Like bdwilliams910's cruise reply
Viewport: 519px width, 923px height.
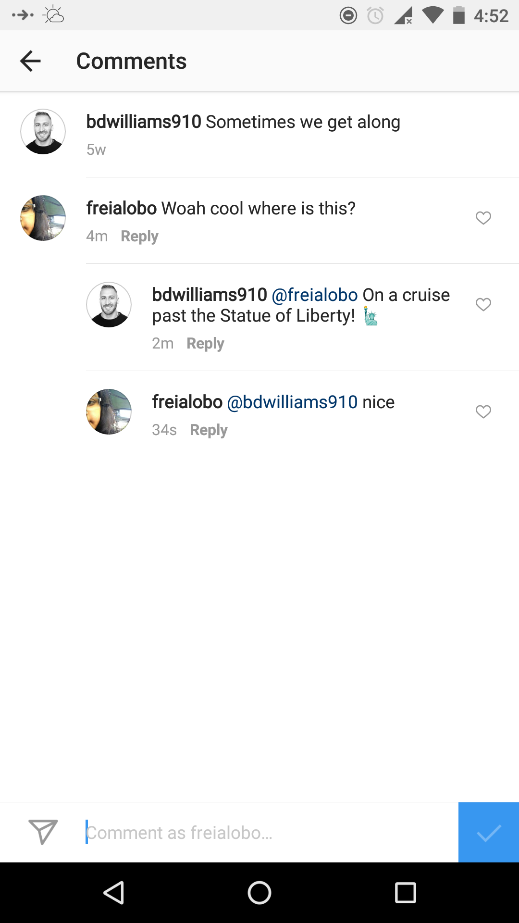[x=483, y=304]
